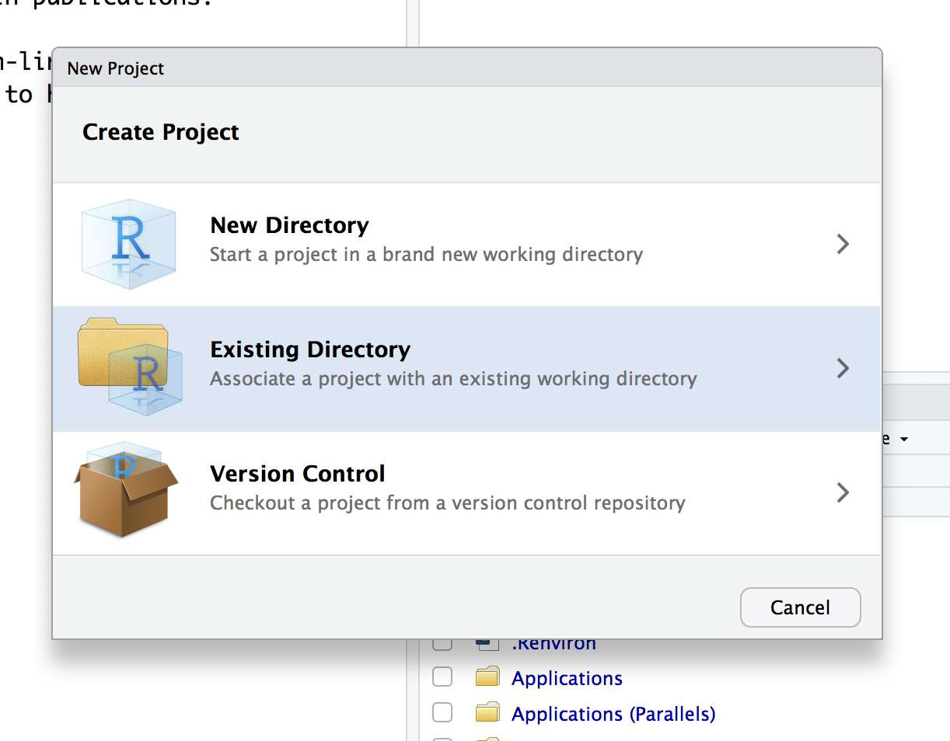Click the folder icon for Existing Directory

130,366
